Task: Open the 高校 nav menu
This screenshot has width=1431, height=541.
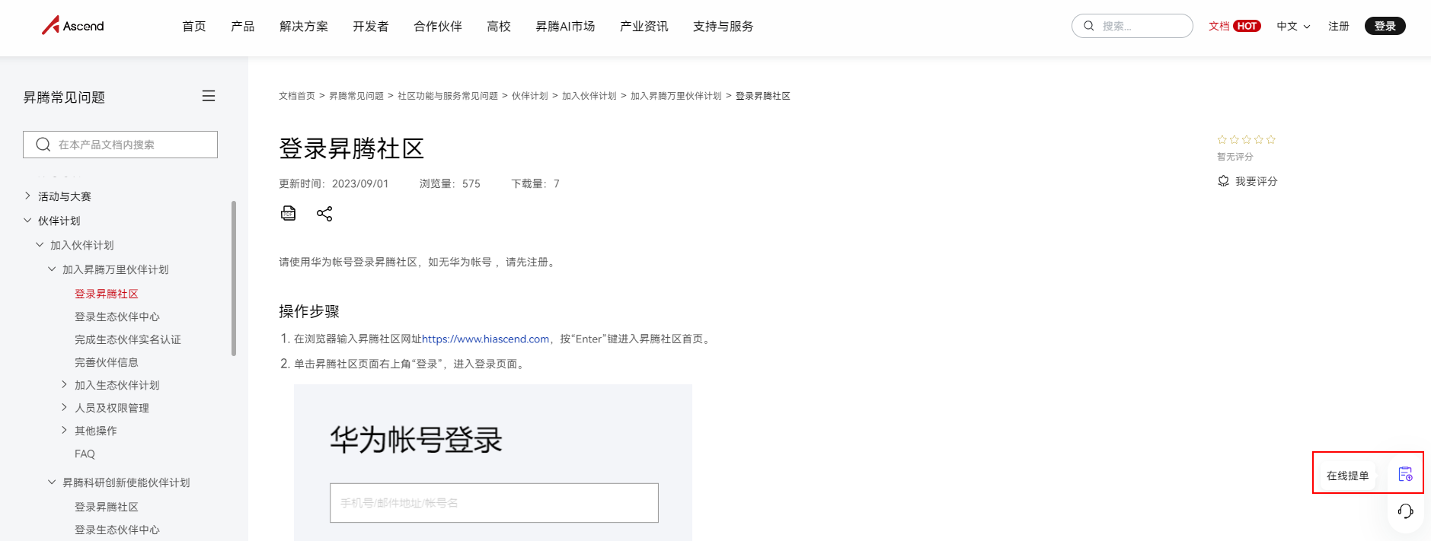Action: (499, 26)
